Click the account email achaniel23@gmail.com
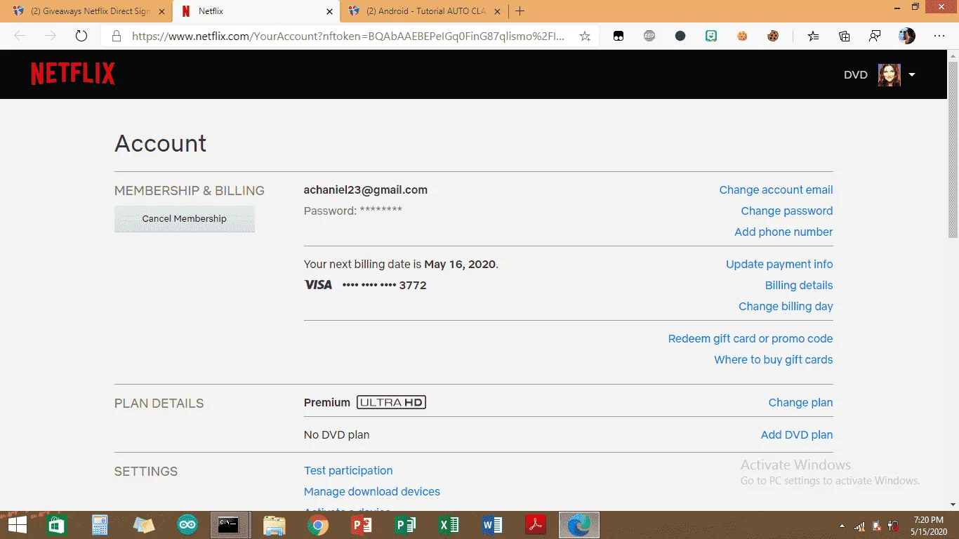 coord(365,189)
